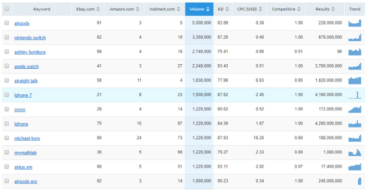Open the trend chart for iphone 7
The width and height of the screenshot is (366, 190).
point(355,95)
